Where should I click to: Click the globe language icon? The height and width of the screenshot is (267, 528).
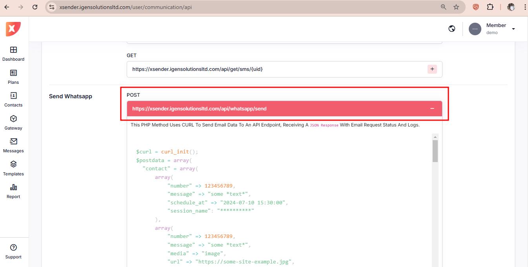(x=452, y=29)
